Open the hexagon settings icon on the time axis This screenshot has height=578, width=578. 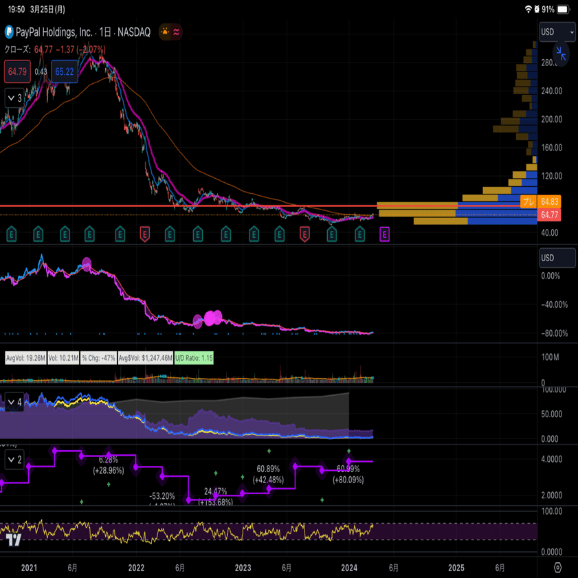pyautogui.click(x=558, y=567)
